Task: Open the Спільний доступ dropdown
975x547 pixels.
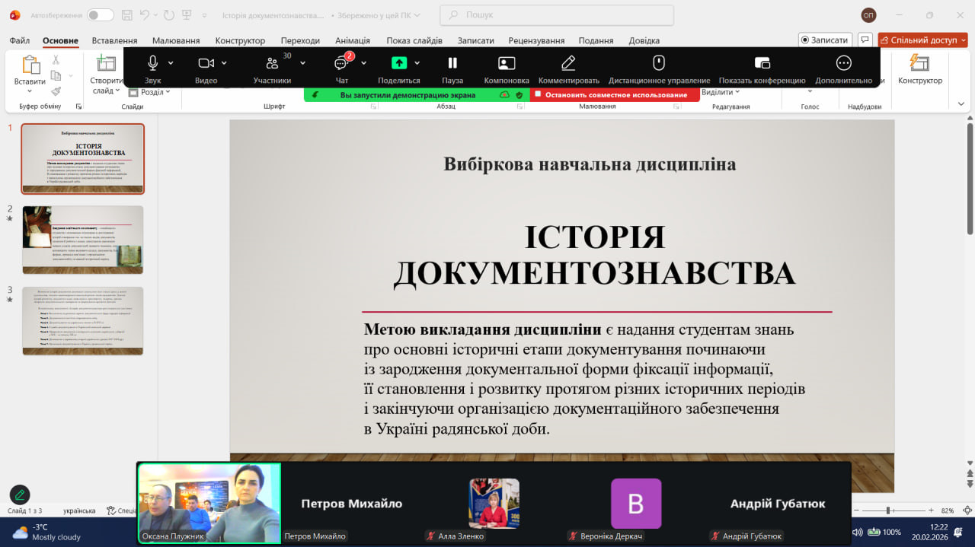Action: tap(963, 40)
